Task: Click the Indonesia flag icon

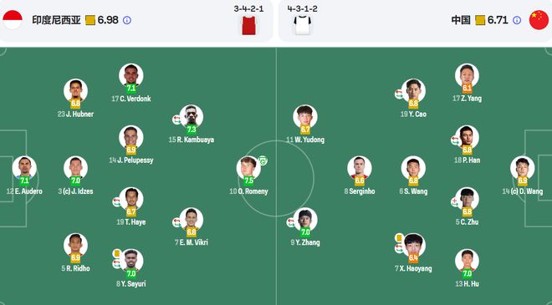Action: point(13,20)
